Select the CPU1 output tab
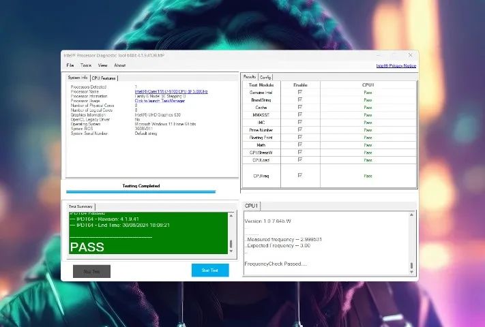Screen dimensions: 485x327 pyautogui.click(x=251, y=205)
